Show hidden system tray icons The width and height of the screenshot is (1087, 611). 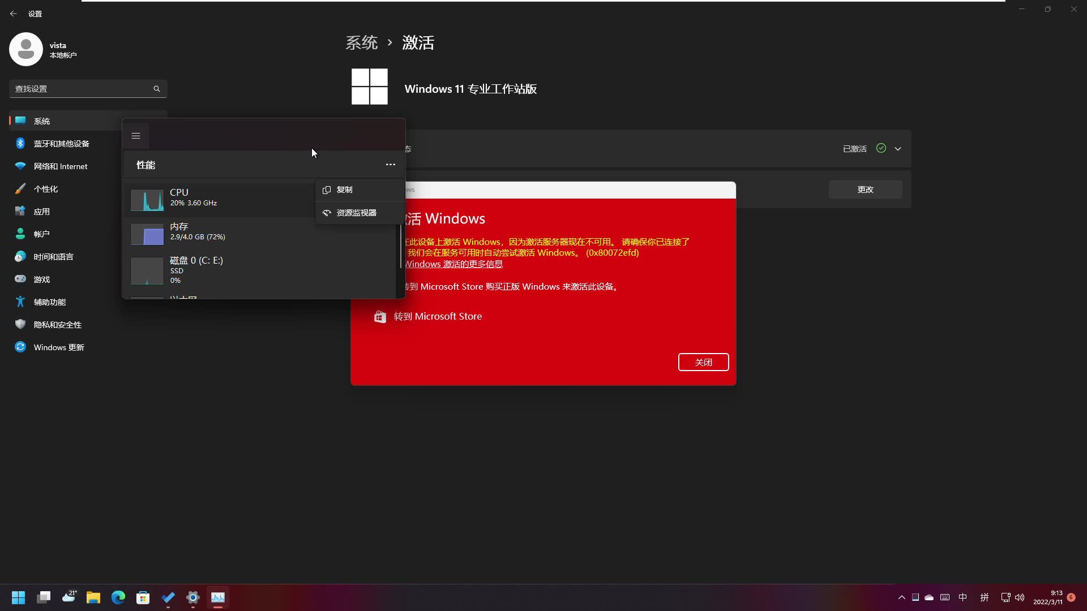[x=902, y=597]
